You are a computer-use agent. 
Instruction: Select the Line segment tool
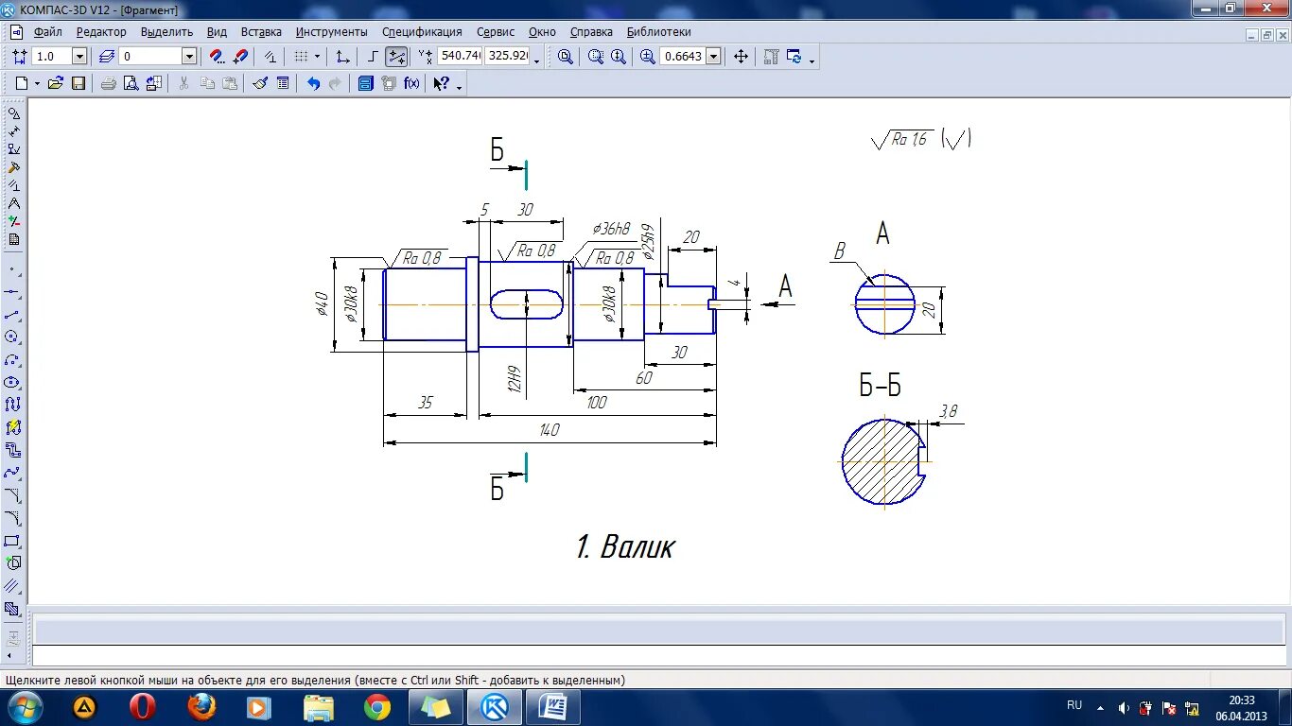point(12,315)
